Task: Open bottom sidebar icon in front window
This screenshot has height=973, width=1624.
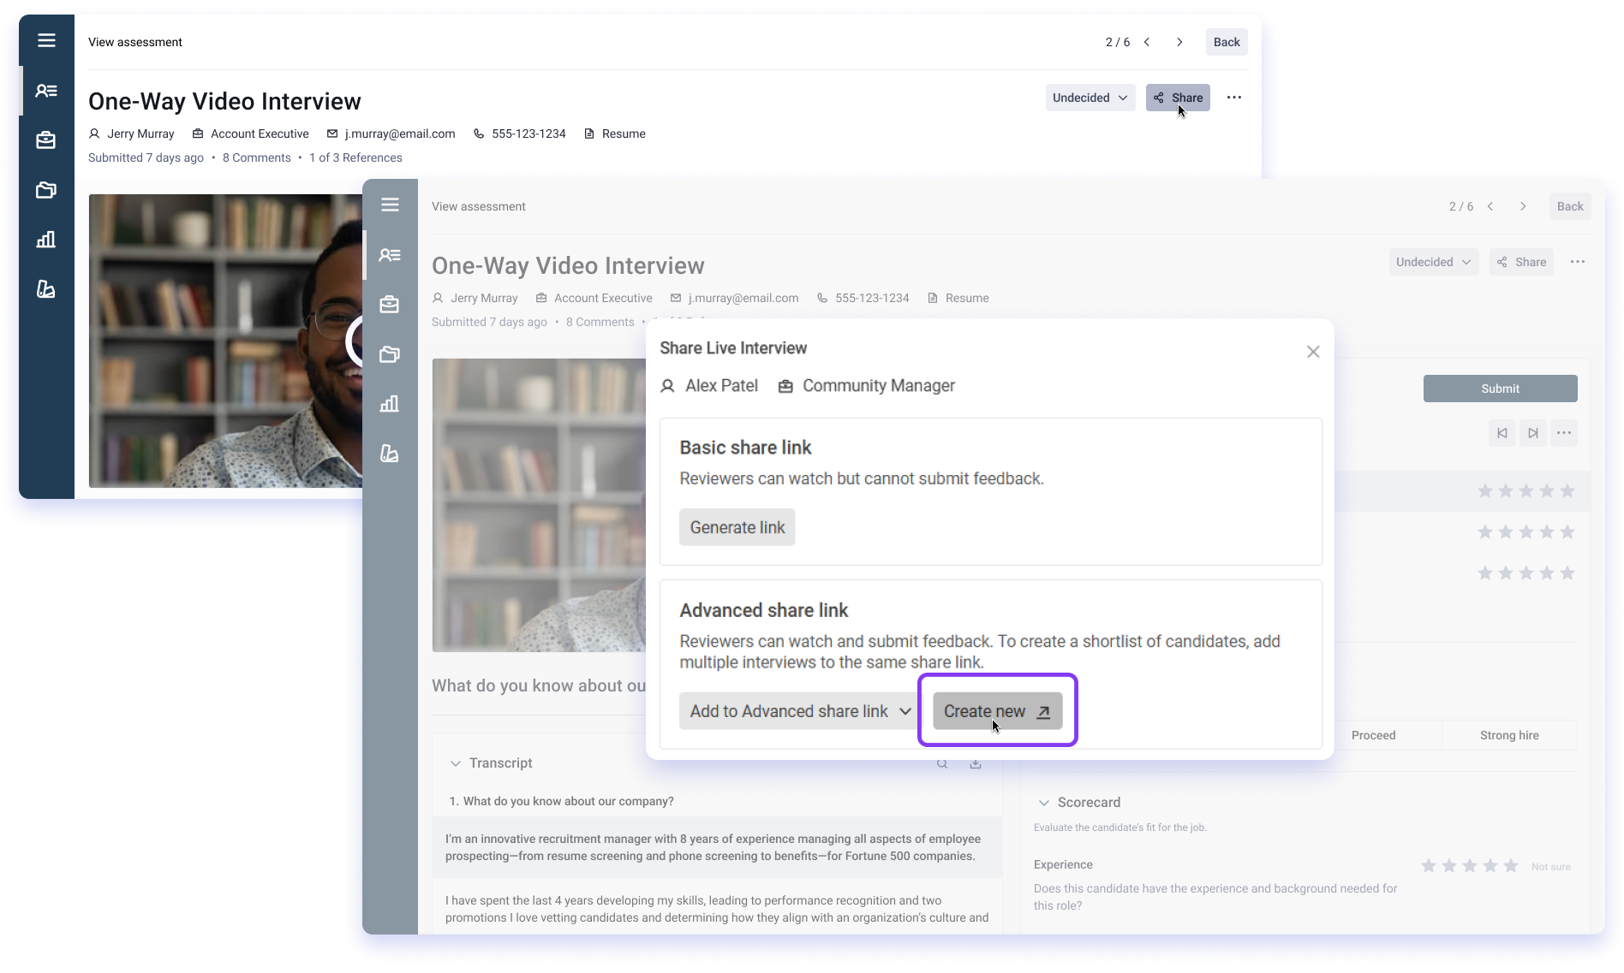Action: tap(390, 453)
